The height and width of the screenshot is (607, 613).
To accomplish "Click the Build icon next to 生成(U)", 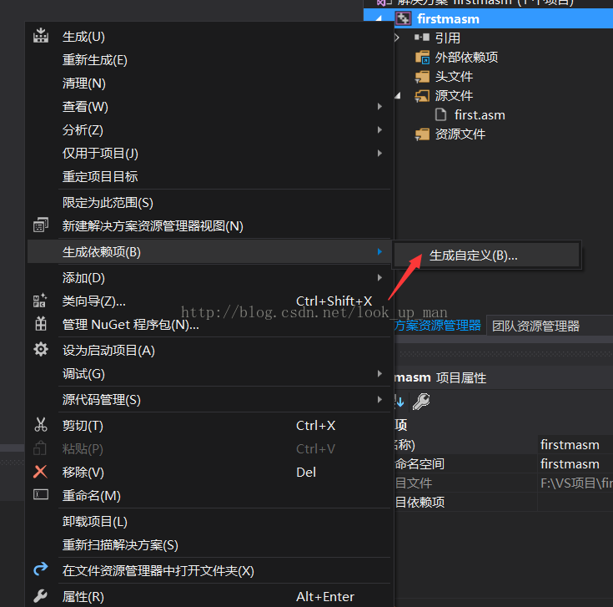I will (41, 36).
